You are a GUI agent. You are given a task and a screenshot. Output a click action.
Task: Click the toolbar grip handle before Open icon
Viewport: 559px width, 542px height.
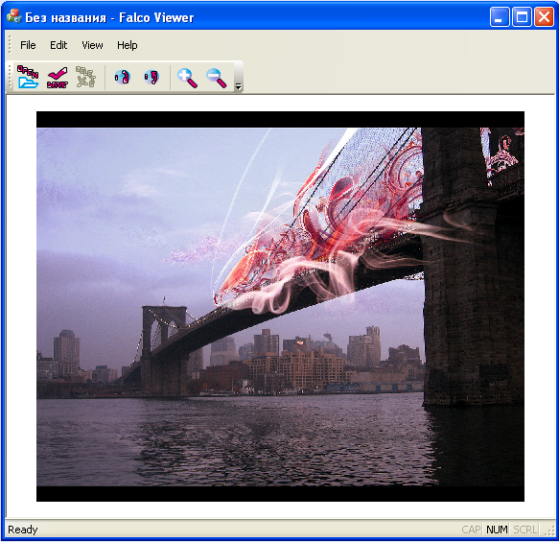[10, 77]
